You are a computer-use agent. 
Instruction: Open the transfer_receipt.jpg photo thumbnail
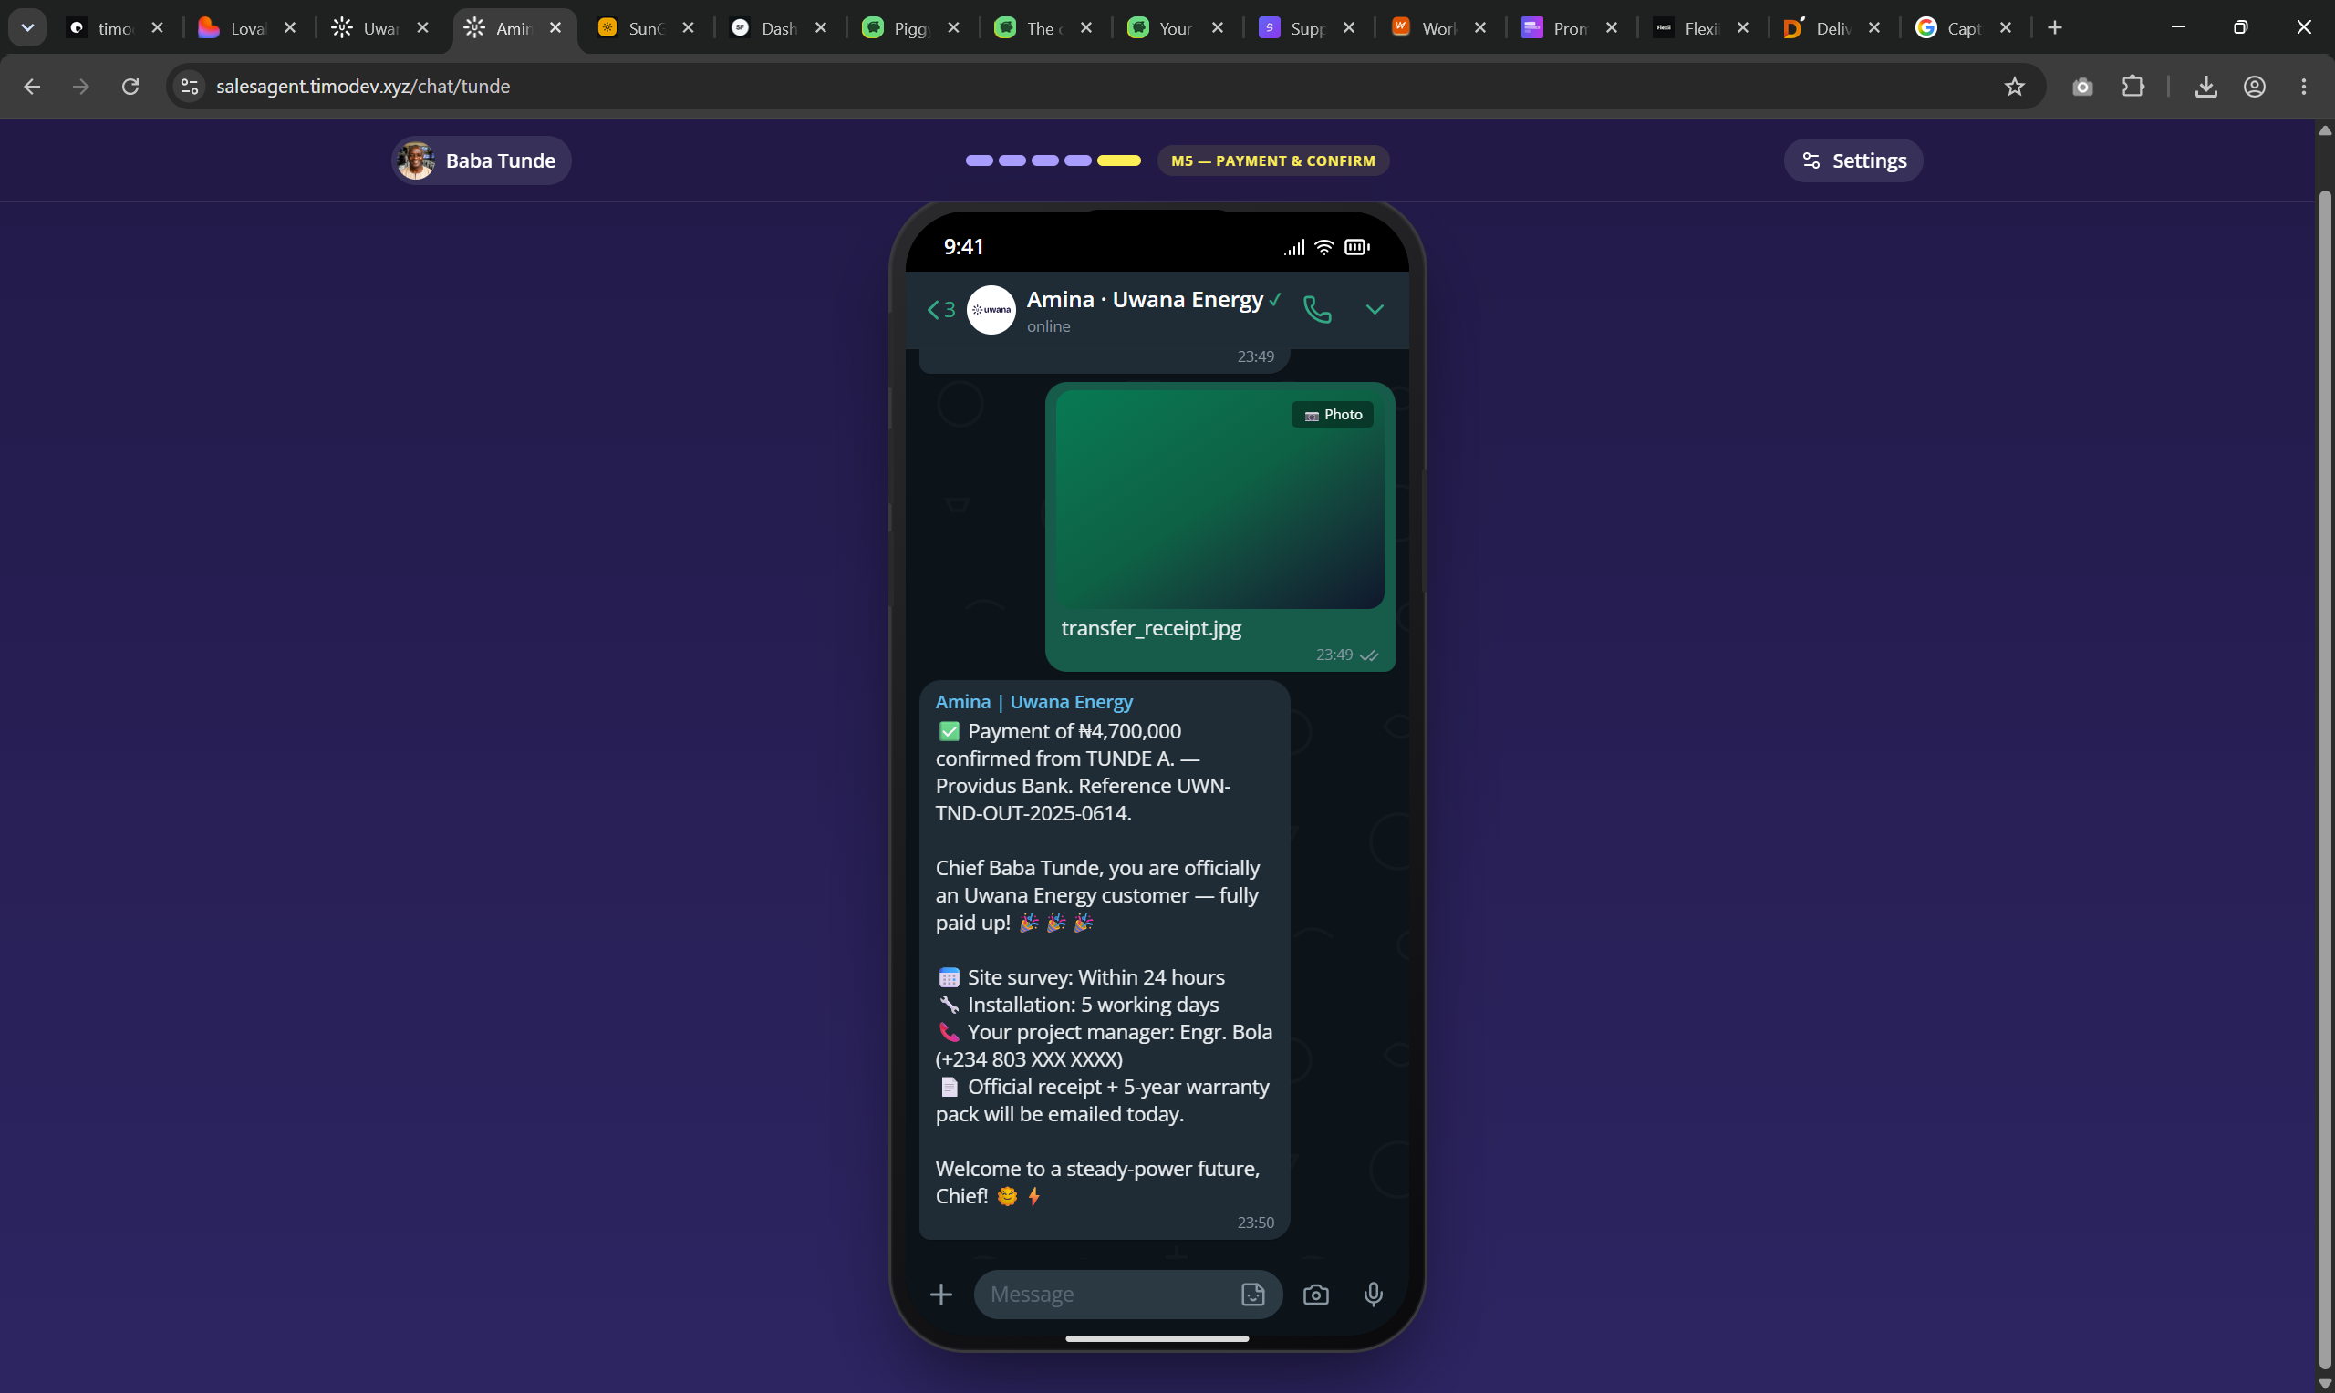click(x=1219, y=500)
